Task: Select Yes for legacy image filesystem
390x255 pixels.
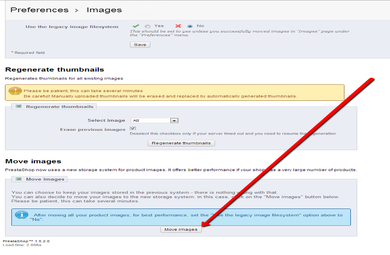Action: tap(148, 26)
